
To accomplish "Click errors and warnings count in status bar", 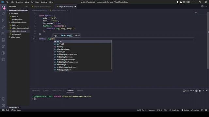I will pos(6,110).
